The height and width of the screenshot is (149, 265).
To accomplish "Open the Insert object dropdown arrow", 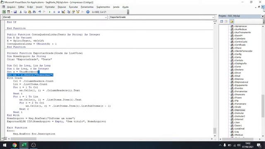I will pos(12,12).
